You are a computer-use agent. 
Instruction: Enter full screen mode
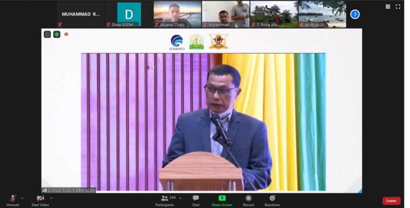pos(398,6)
